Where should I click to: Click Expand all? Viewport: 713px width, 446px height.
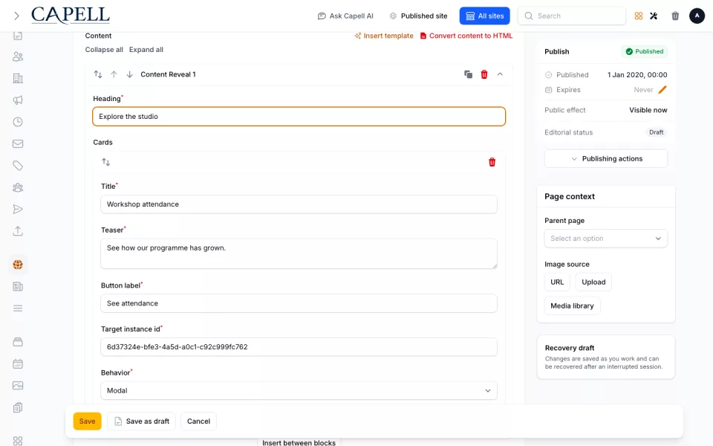(146, 50)
